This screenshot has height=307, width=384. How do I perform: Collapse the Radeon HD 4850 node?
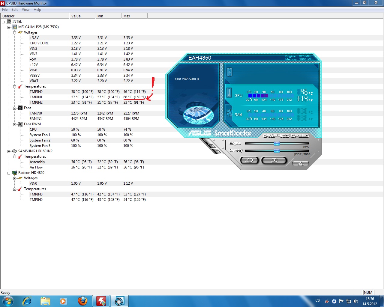pyautogui.click(x=9, y=173)
